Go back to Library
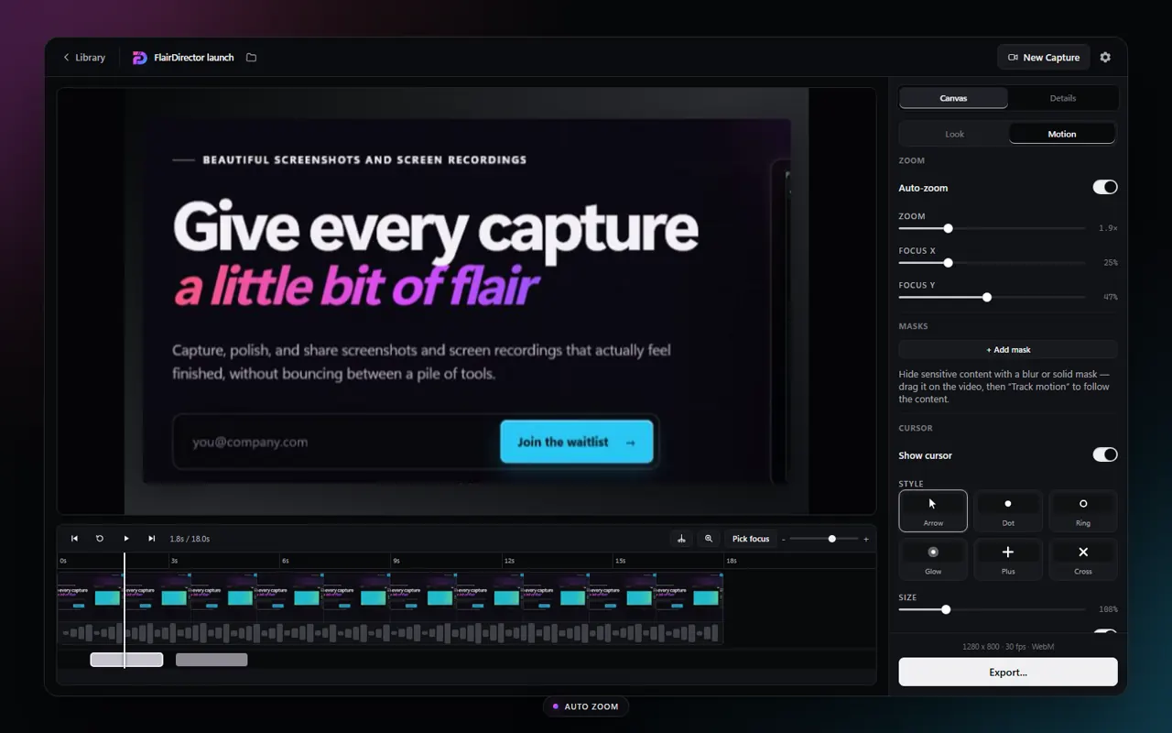Screen dimensions: 1172x733 [83, 57]
